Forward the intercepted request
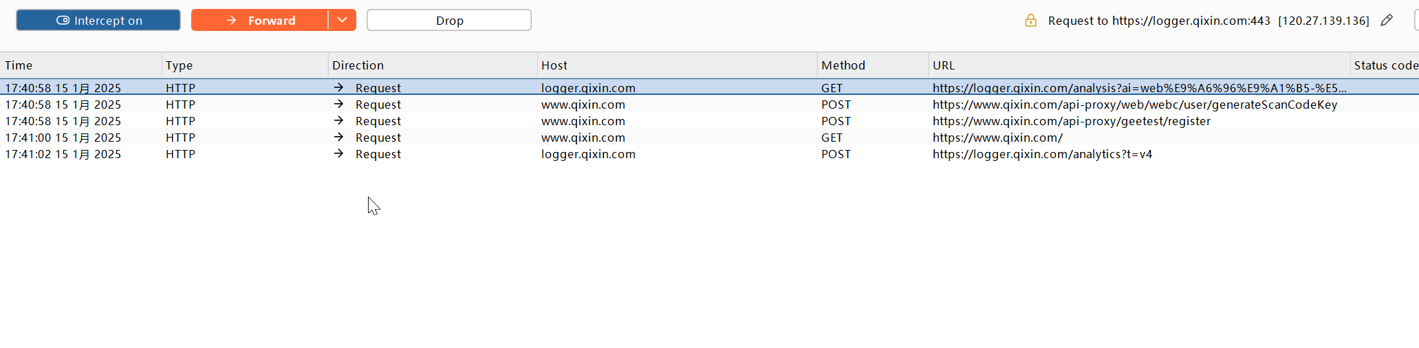1419x348 pixels. [260, 21]
